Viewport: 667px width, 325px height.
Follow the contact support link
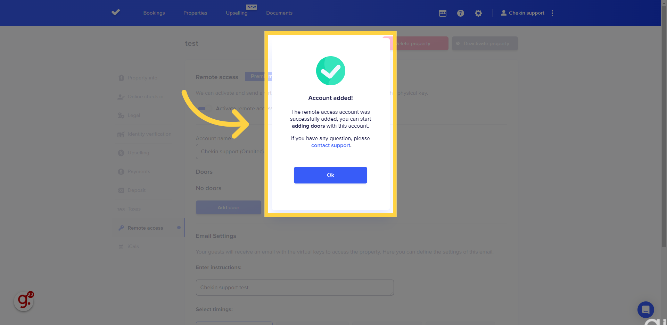pyautogui.click(x=330, y=145)
